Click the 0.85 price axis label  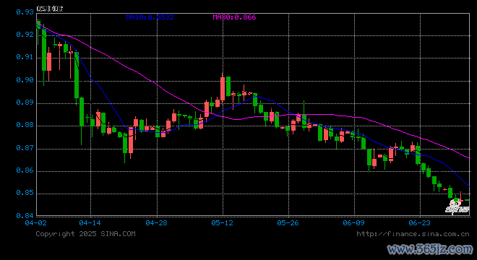pyautogui.click(x=25, y=193)
